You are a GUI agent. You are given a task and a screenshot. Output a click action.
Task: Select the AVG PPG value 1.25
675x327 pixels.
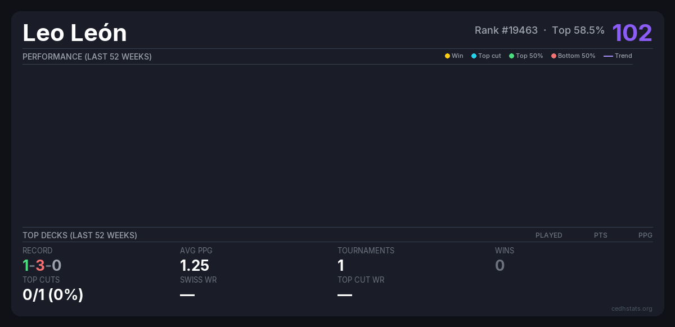(x=195, y=265)
